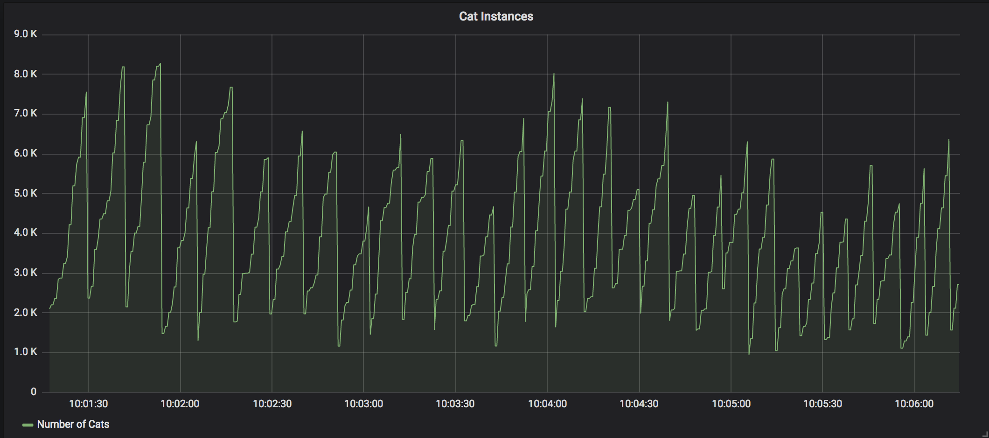Select the 10:04:00 time axis label
Screen dimensions: 989x438
547,404
